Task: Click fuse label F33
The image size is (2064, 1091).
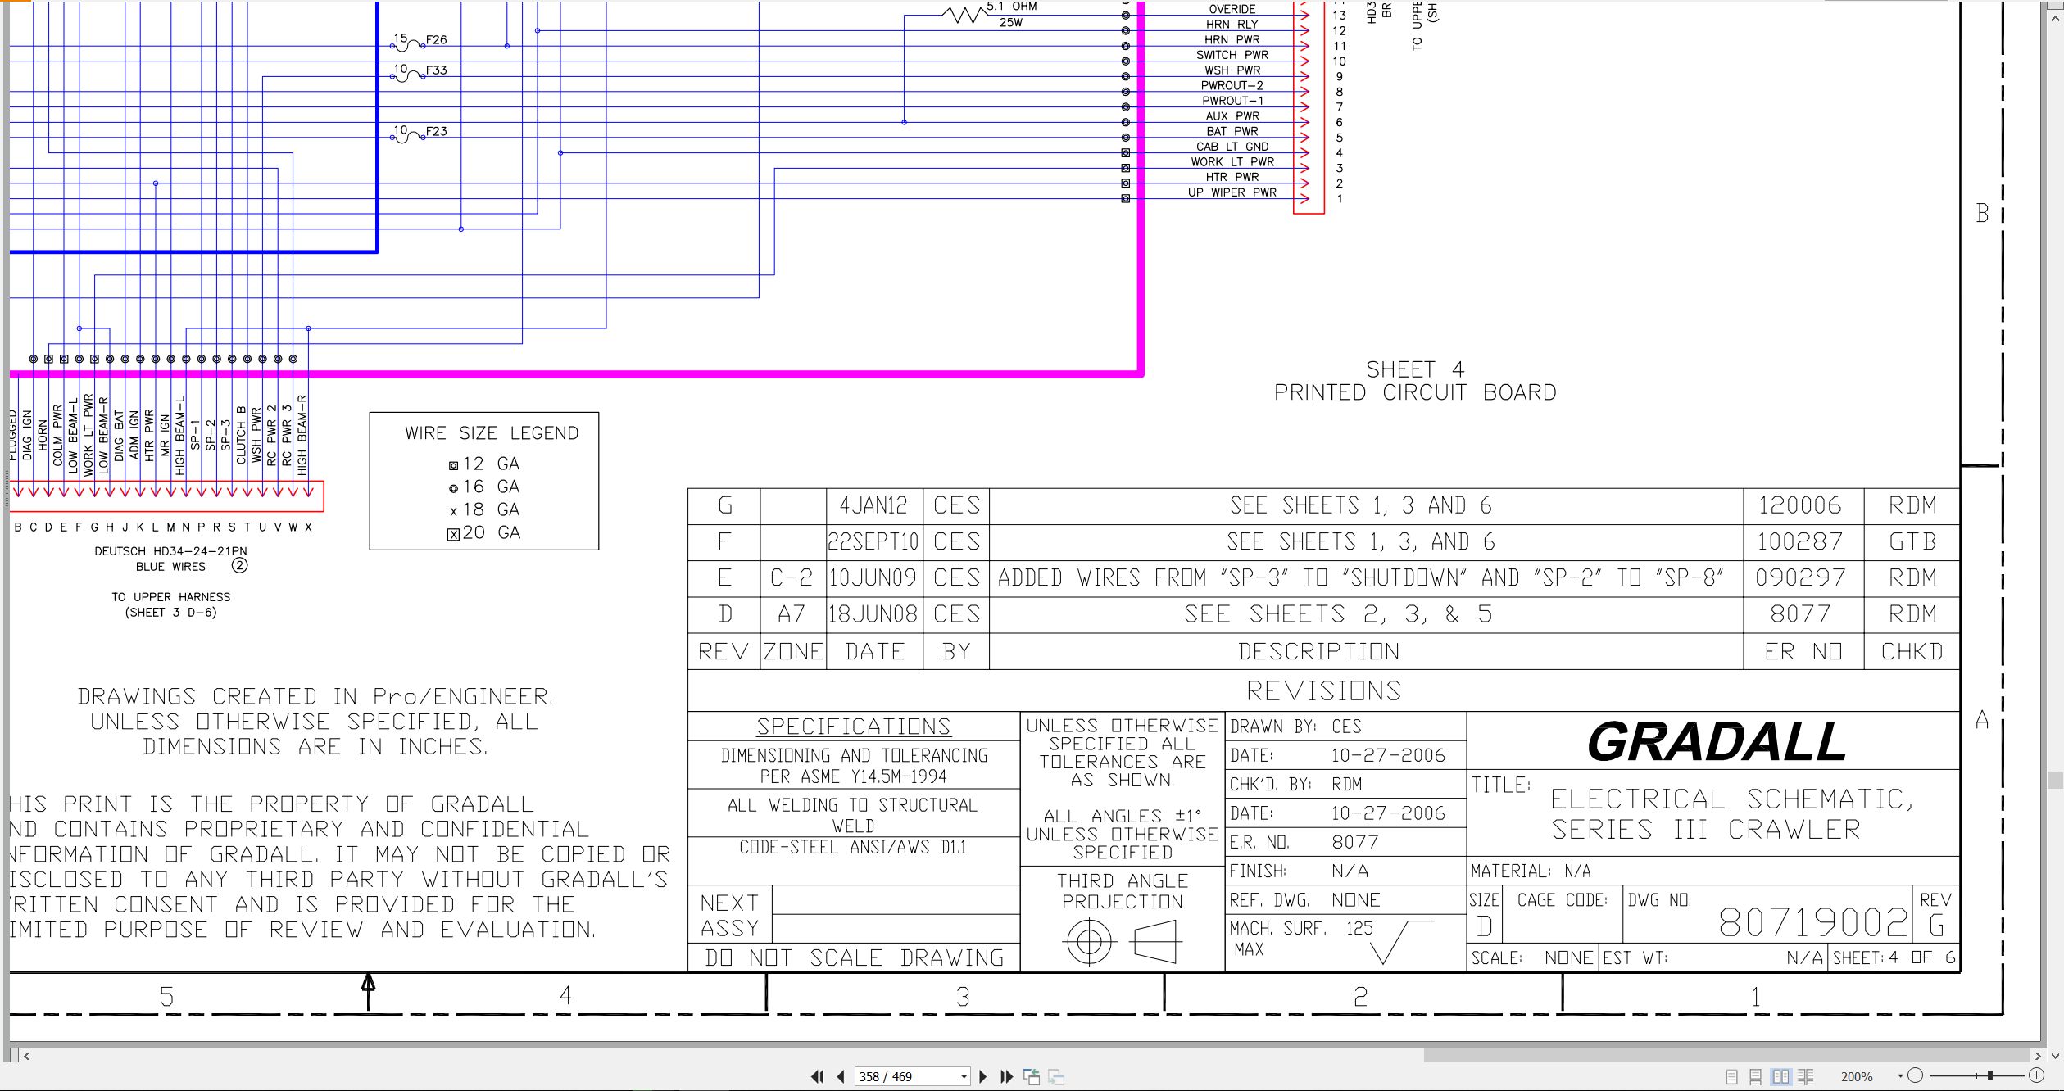Action: point(437,70)
